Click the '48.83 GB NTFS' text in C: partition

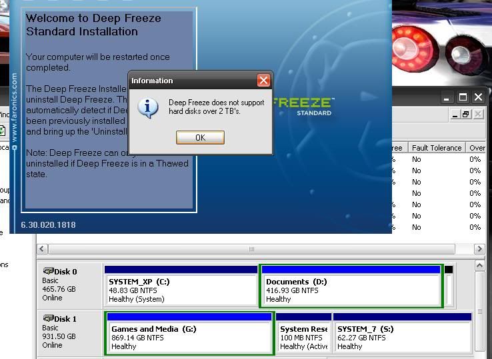pos(133,290)
